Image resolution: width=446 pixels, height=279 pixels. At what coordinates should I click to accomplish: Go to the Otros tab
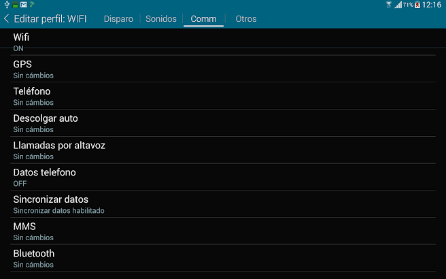coord(246,19)
